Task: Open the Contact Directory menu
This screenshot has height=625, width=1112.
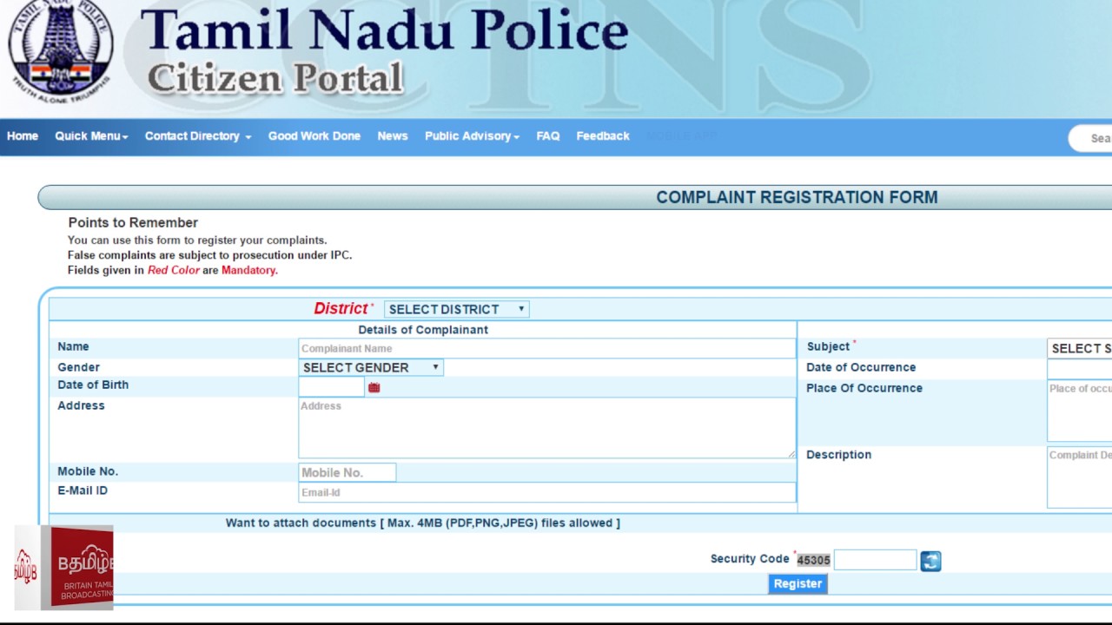Action: point(197,136)
